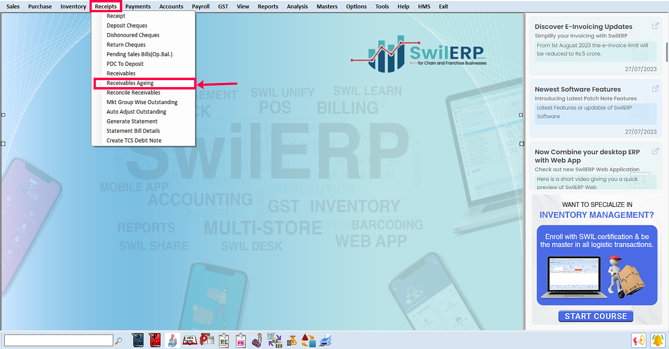Choose Dishonoured Cheques option
This screenshot has width=669, height=349.
[143, 35]
